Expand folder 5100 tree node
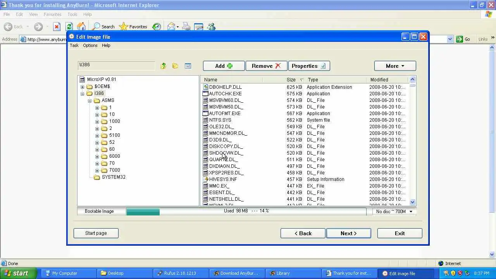The height and width of the screenshot is (279, 496). point(97,136)
